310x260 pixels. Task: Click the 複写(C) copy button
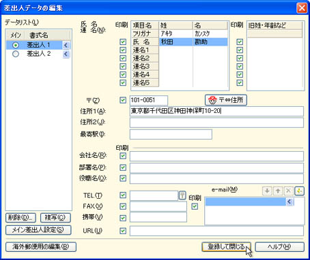[x=55, y=218]
